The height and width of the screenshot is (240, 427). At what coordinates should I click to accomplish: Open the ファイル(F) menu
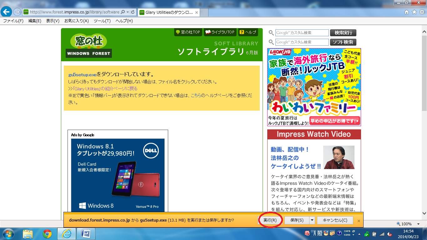pyautogui.click(x=13, y=21)
